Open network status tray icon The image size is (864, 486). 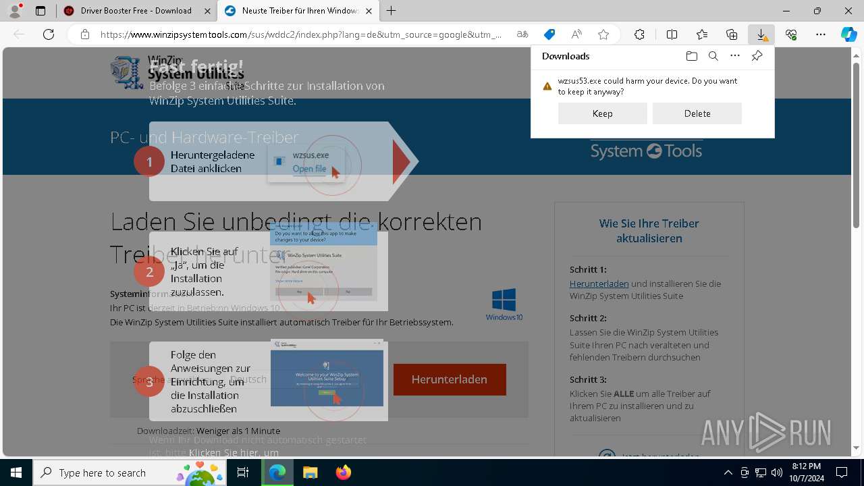[761, 473]
